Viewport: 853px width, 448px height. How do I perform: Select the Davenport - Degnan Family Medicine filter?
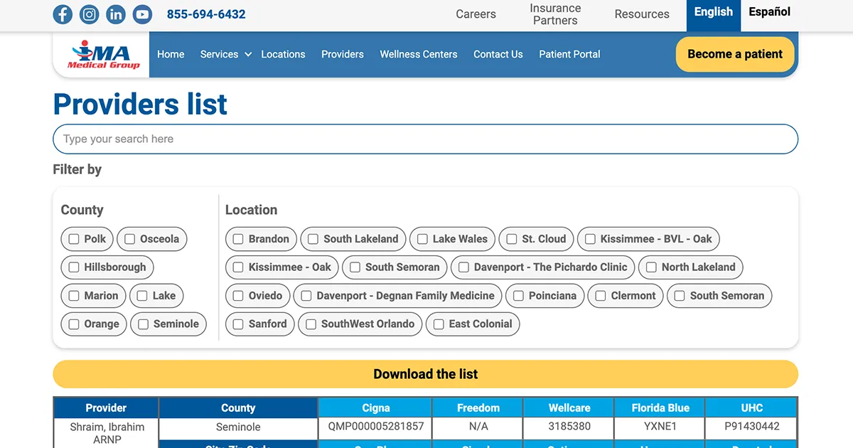pos(306,296)
